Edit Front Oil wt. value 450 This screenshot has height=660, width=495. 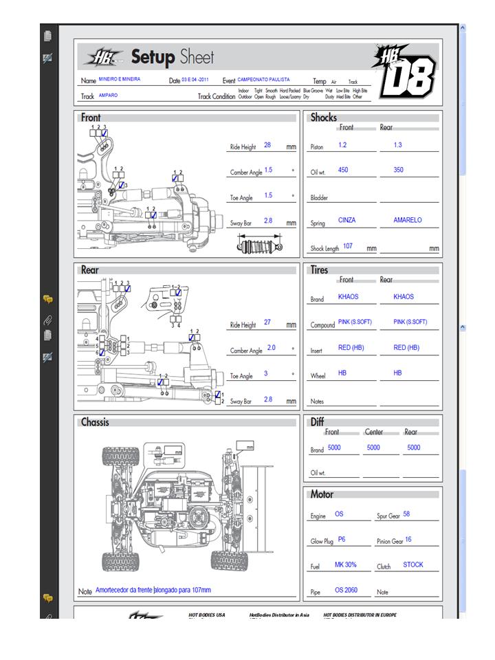(x=343, y=170)
